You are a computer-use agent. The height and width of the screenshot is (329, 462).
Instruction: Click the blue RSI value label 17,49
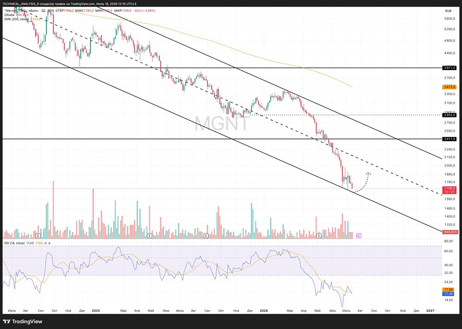[x=448, y=293]
